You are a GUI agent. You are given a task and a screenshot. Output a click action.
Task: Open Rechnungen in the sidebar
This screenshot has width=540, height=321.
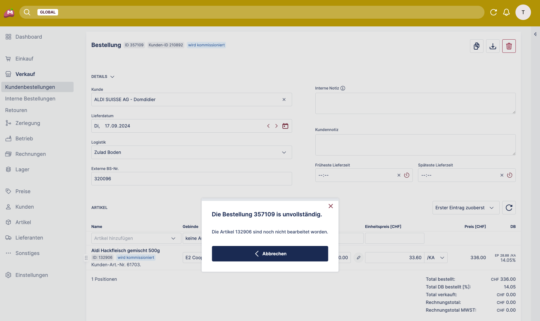[x=31, y=154]
